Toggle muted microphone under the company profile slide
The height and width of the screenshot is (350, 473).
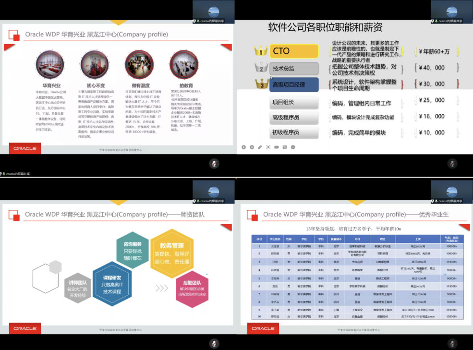pos(215,164)
